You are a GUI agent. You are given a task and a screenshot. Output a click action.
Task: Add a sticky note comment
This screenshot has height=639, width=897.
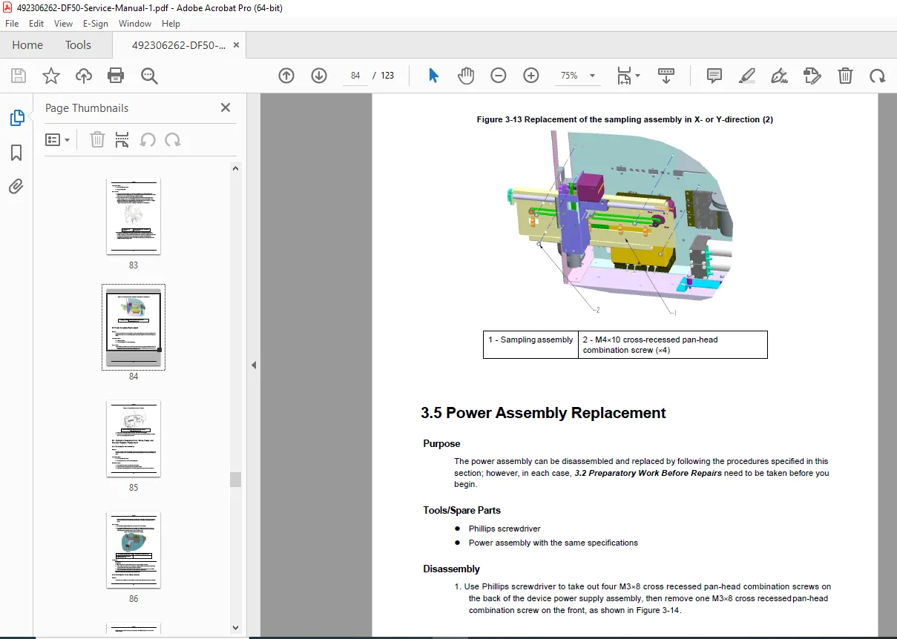(714, 76)
